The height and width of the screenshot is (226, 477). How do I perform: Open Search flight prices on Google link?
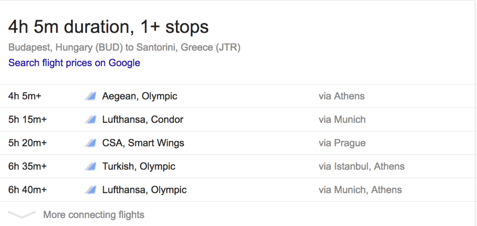coord(74,63)
